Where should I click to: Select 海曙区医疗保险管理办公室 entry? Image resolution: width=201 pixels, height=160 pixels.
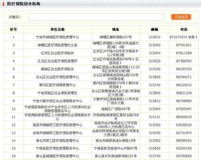(57, 45)
